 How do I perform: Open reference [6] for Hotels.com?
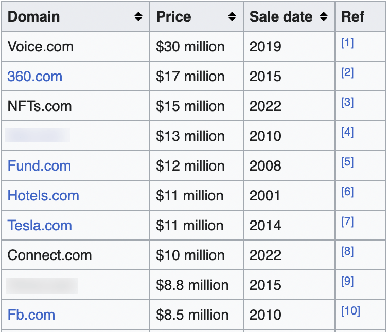(x=347, y=192)
